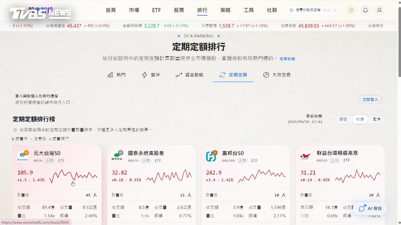Image resolution: width=401 pixels, height=225 pixels.
Task: Click the trend arrow icon of 資金動能
Action: coord(179,75)
